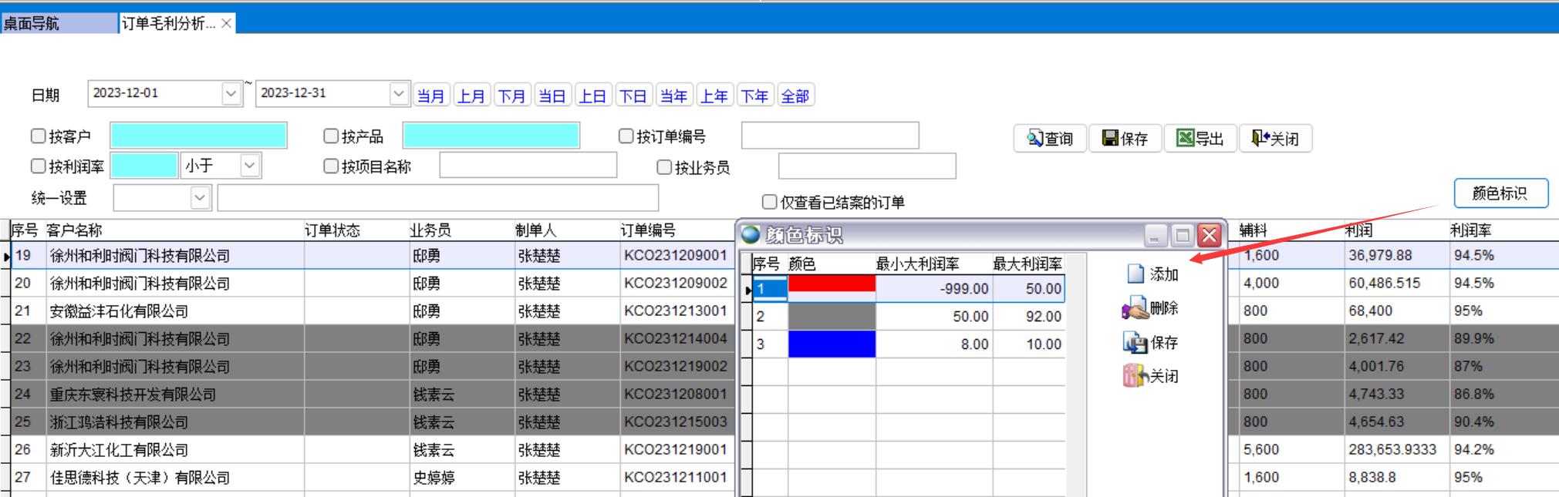Click the 查询 search icon button

tap(1035, 139)
